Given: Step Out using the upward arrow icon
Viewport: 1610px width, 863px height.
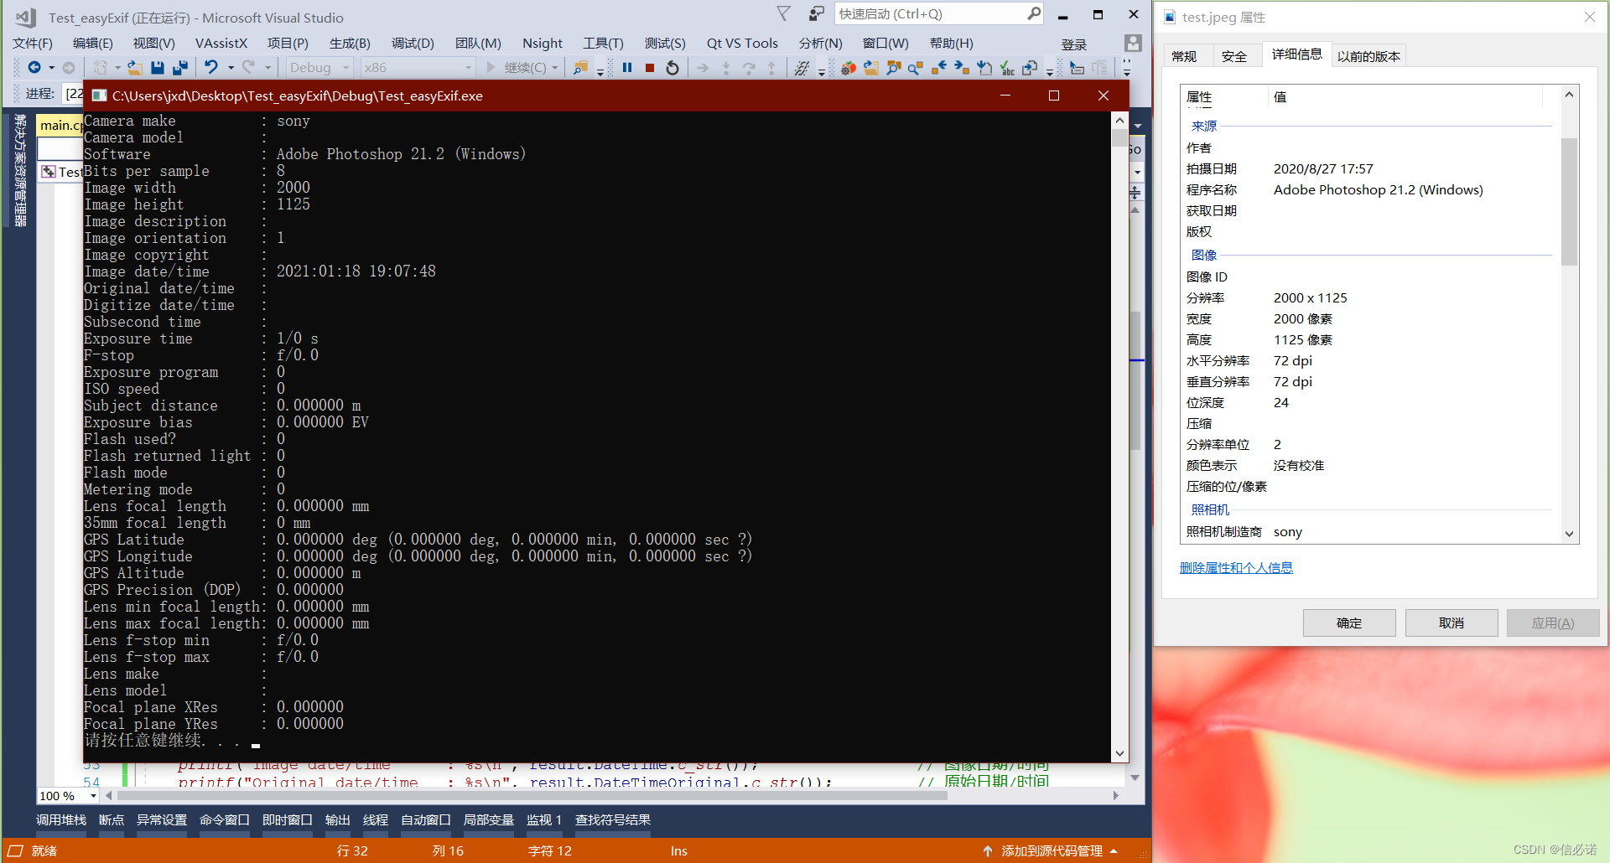Looking at the screenshot, I should point(771,68).
